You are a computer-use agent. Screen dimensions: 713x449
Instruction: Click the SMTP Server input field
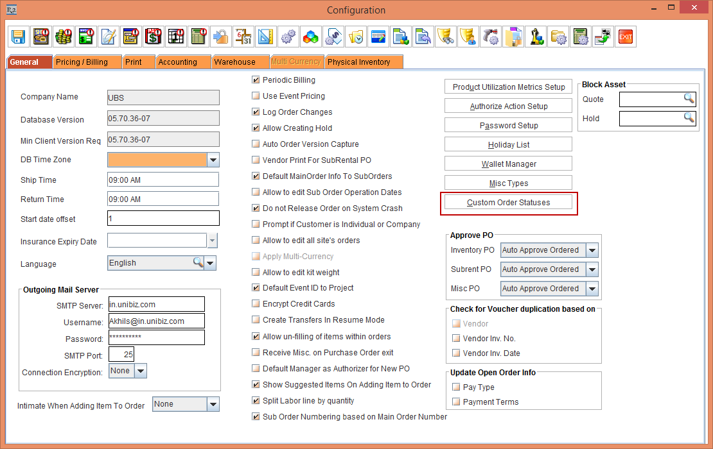[156, 305]
